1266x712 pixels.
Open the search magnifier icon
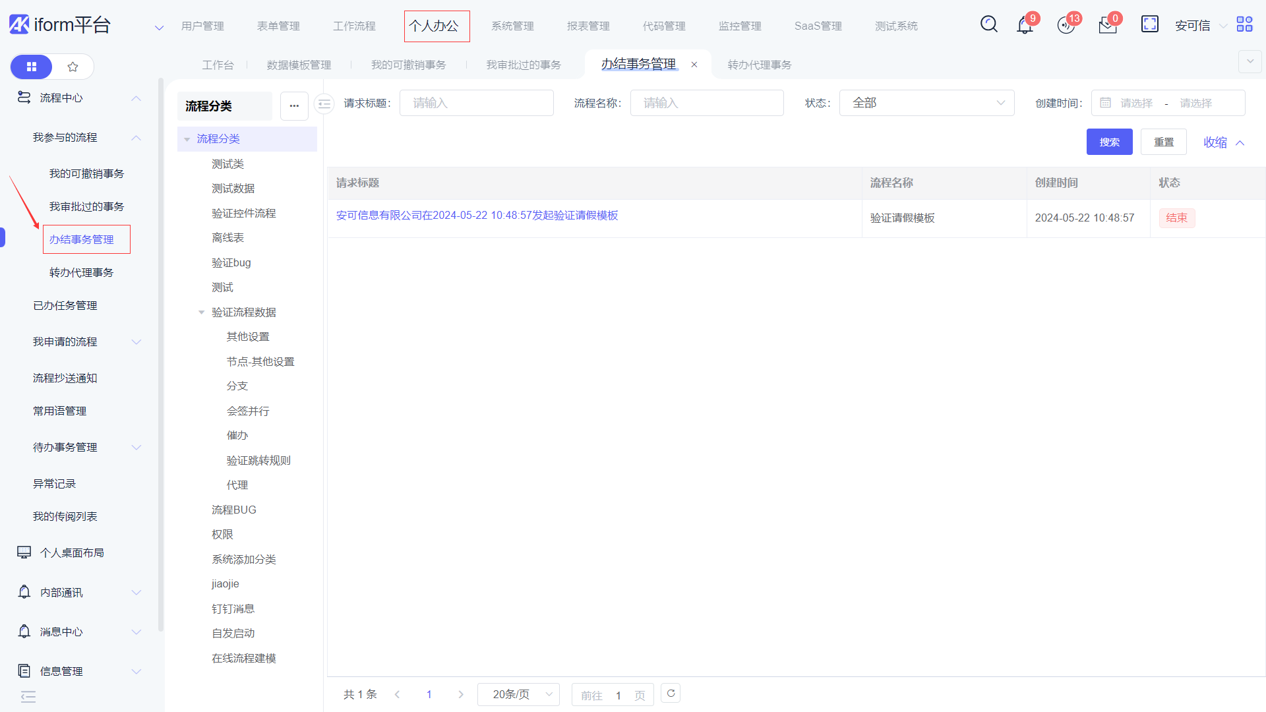[x=988, y=24]
